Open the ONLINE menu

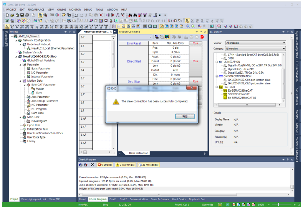[61, 9]
